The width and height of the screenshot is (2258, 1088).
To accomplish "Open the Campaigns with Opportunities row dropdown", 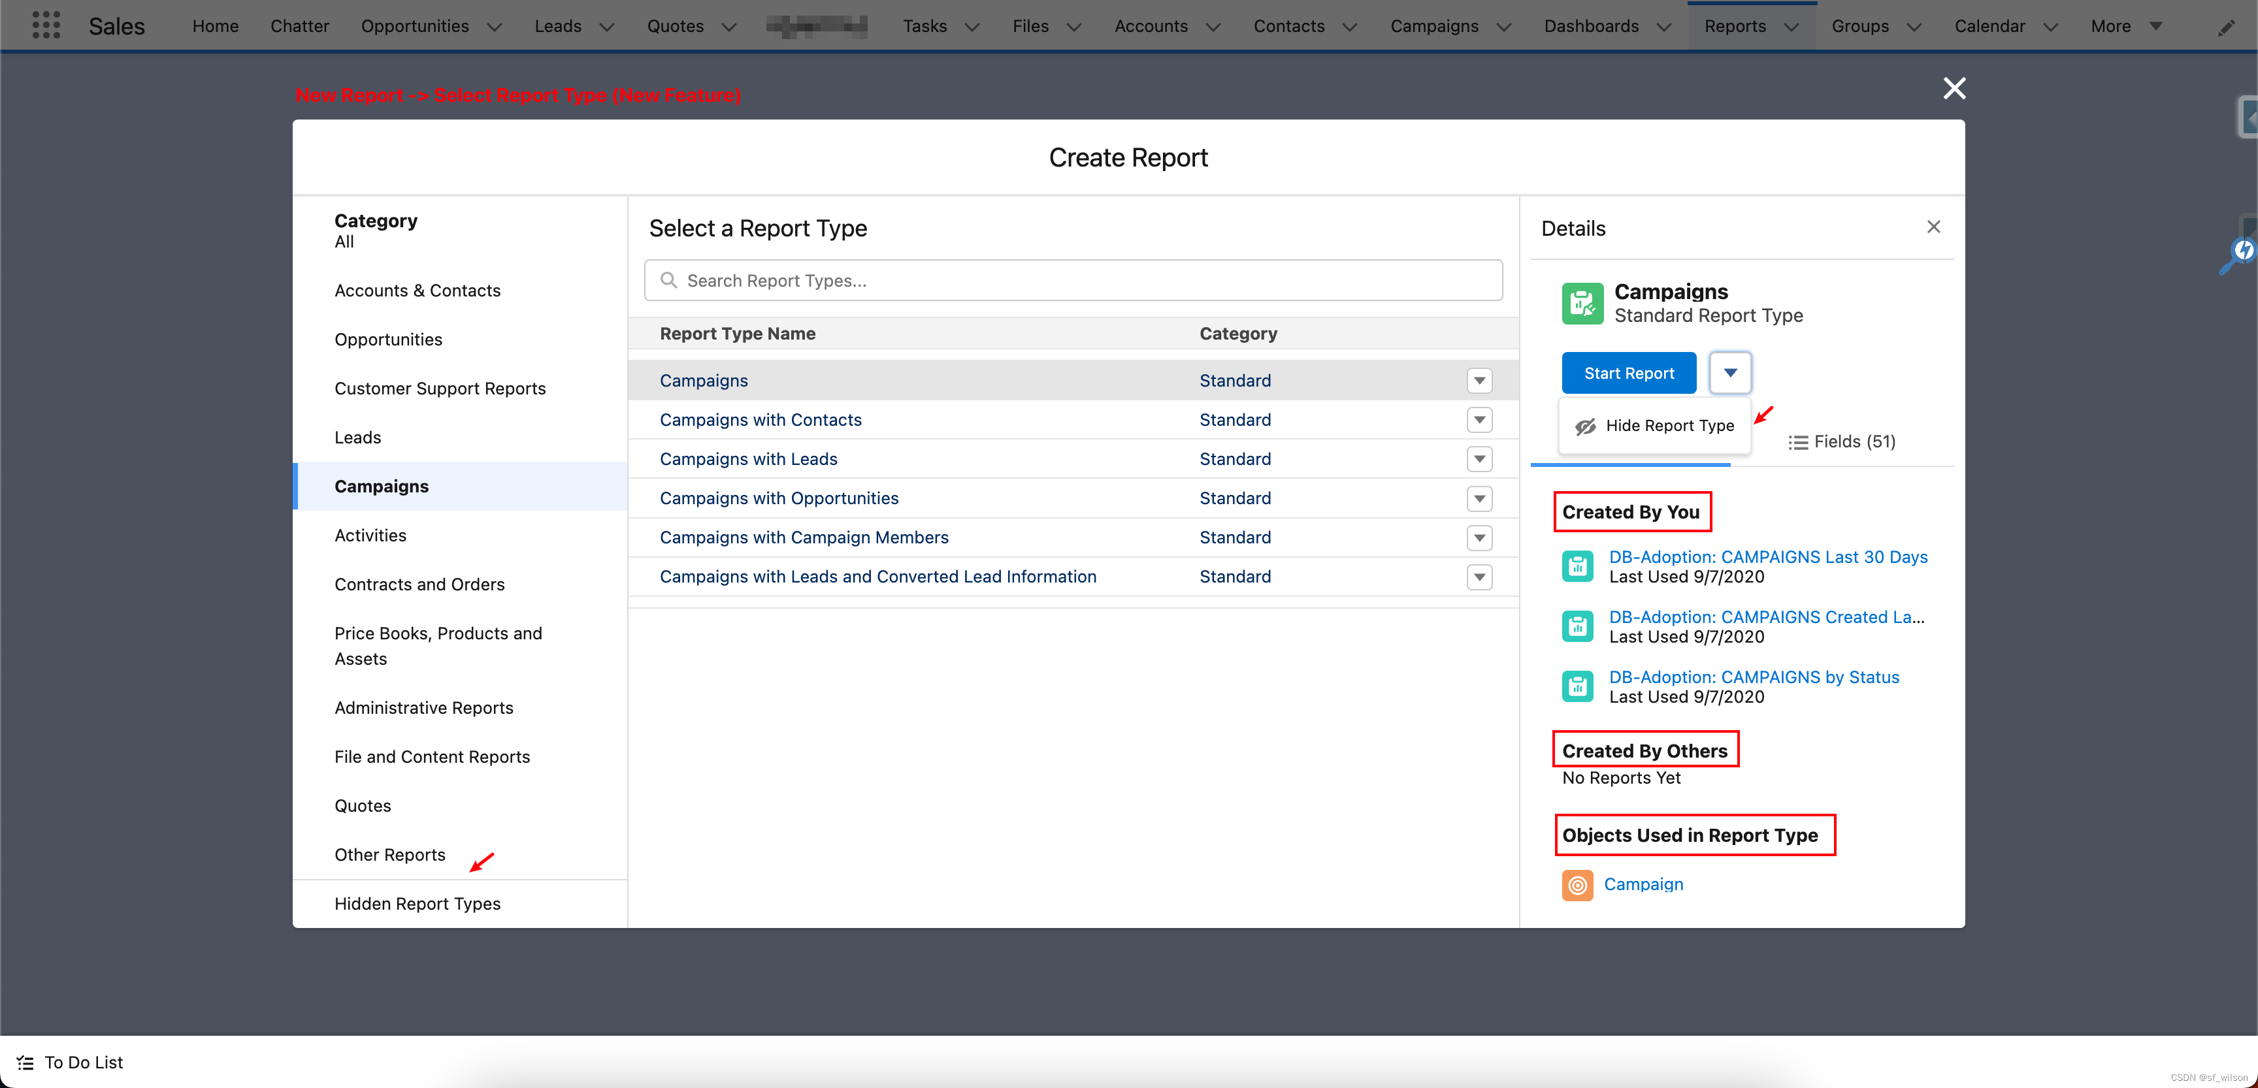I will point(1479,498).
